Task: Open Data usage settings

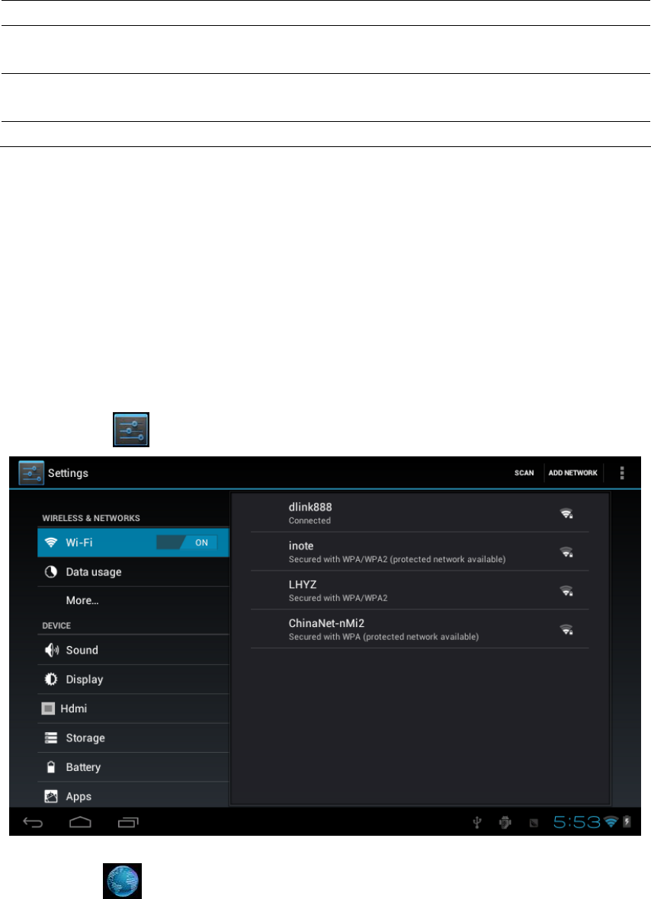Action: [133, 571]
